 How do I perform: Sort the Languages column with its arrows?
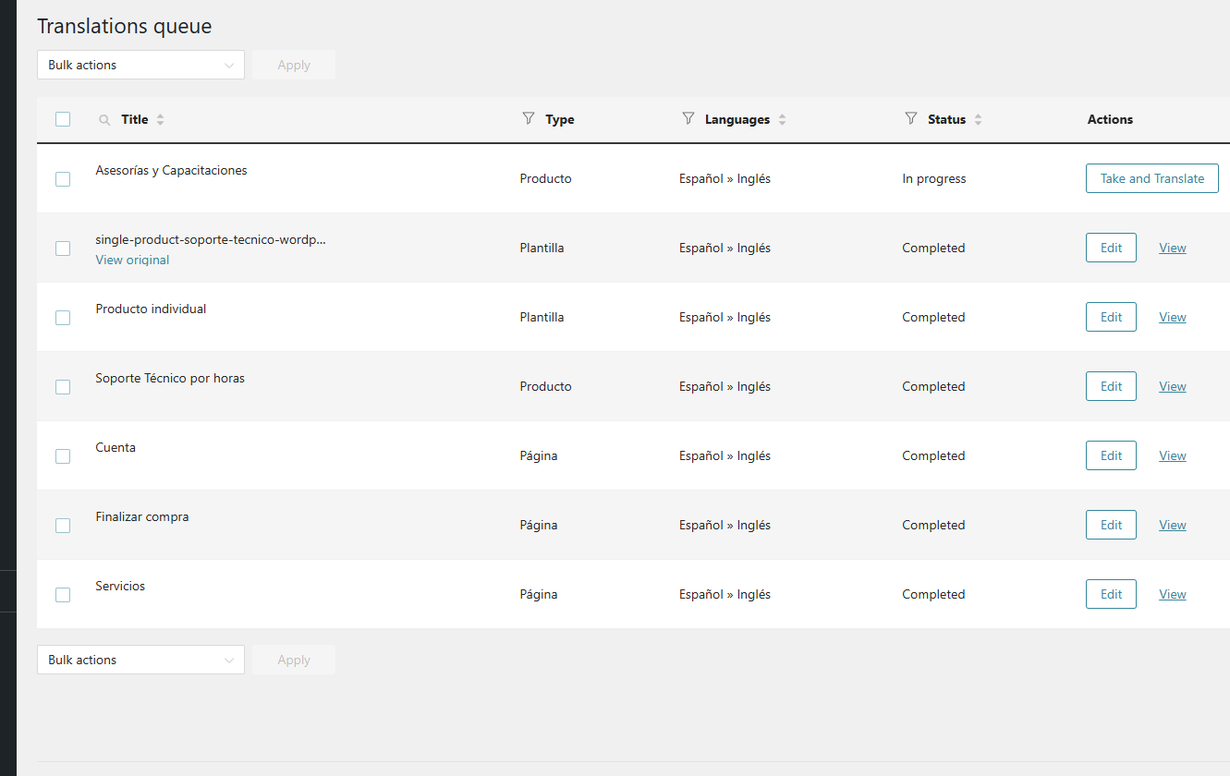coord(783,120)
